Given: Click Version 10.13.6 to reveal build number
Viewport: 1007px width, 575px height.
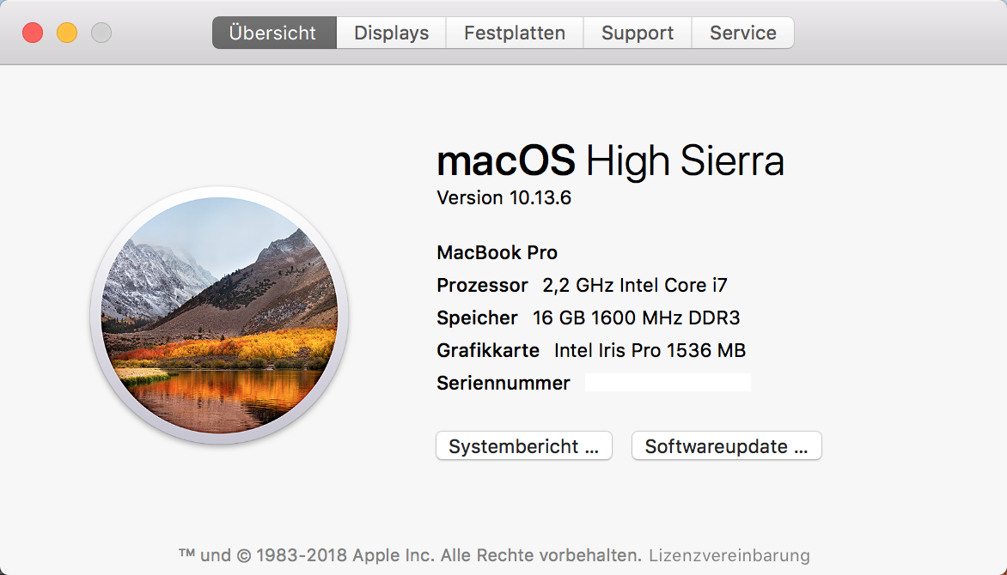Looking at the screenshot, I should point(503,198).
